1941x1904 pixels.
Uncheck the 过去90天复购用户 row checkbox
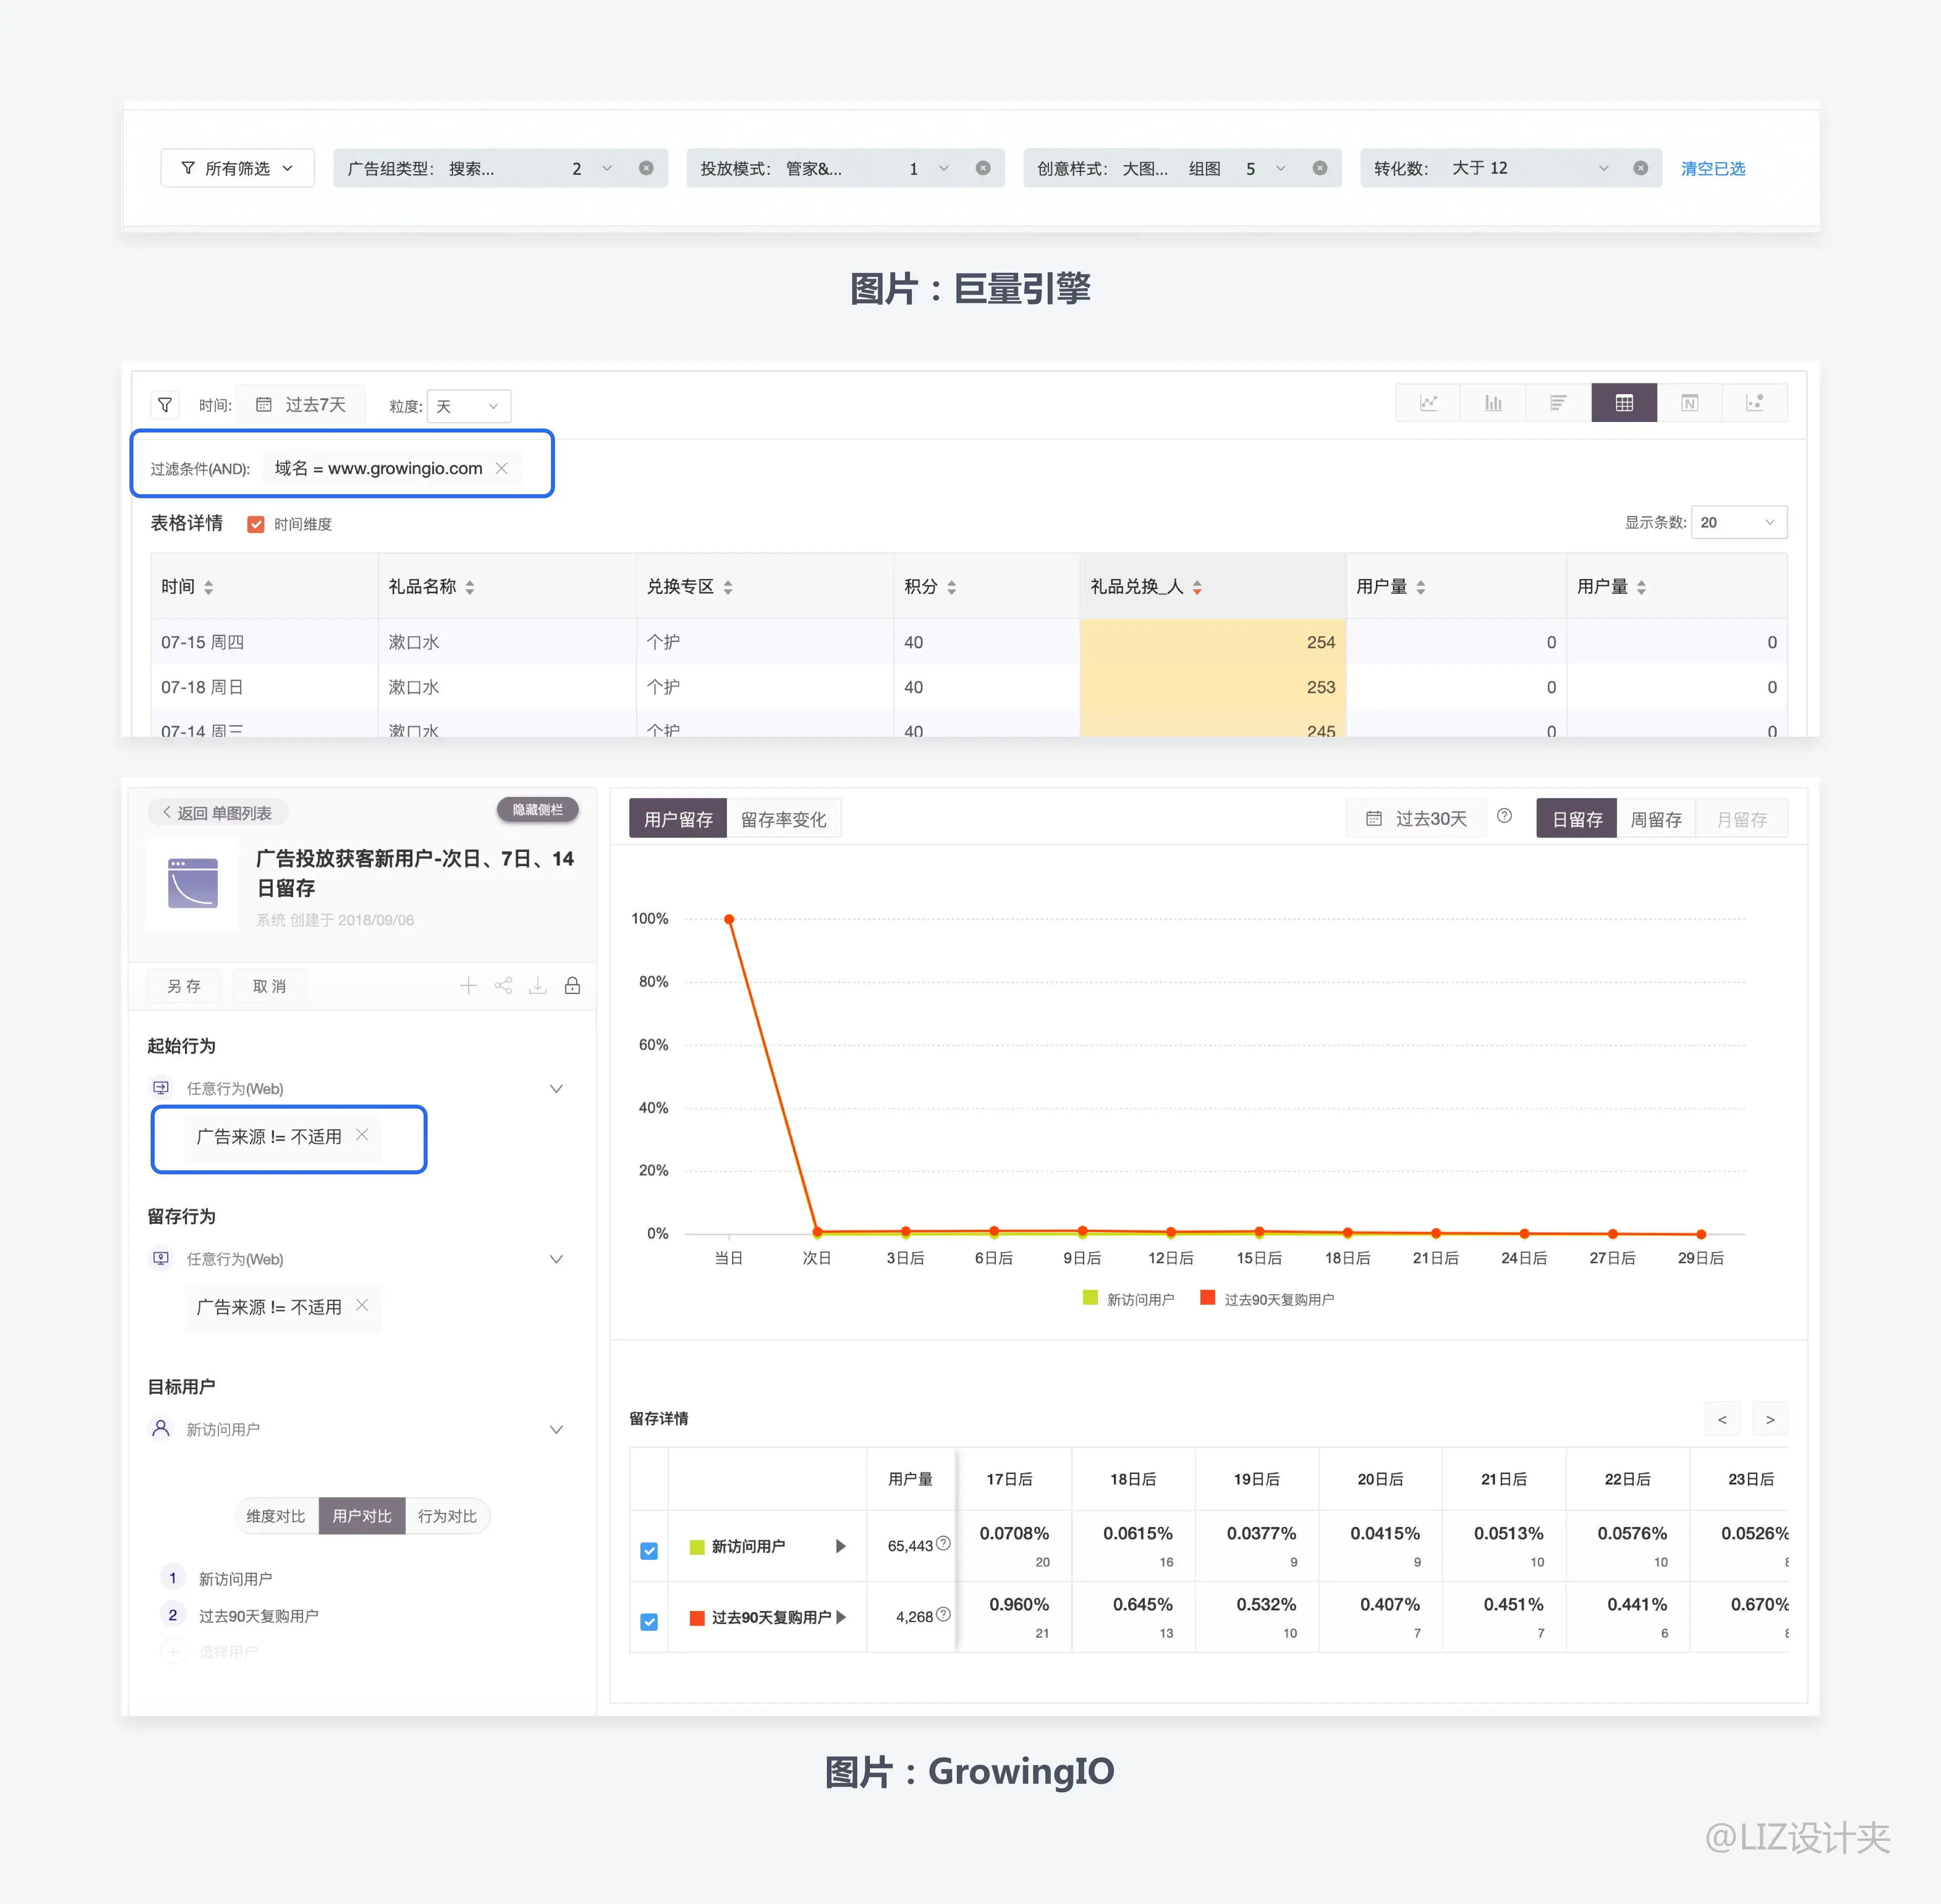pos(650,1622)
